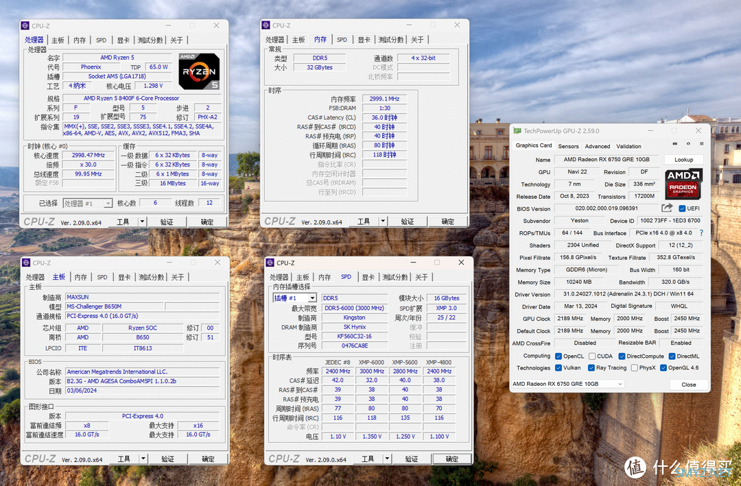
Task: Select 关于 tab in CPU-Z mainboard window
Action: [x=178, y=277]
